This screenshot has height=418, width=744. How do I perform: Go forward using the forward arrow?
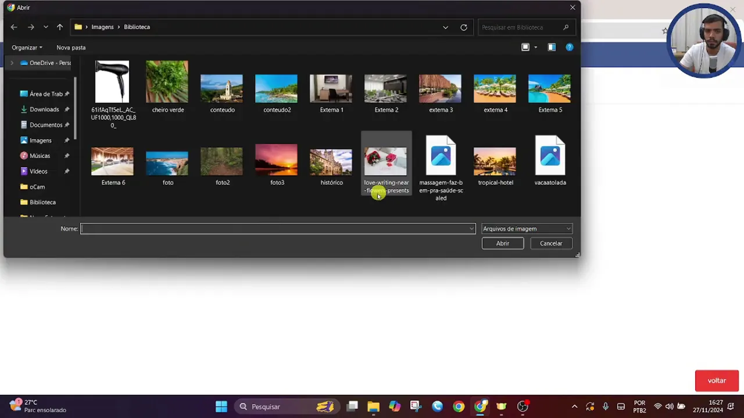(x=31, y=27)
